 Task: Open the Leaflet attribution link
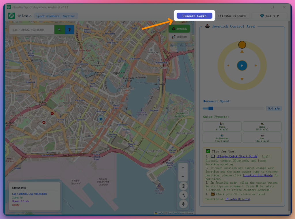(160, 213)
